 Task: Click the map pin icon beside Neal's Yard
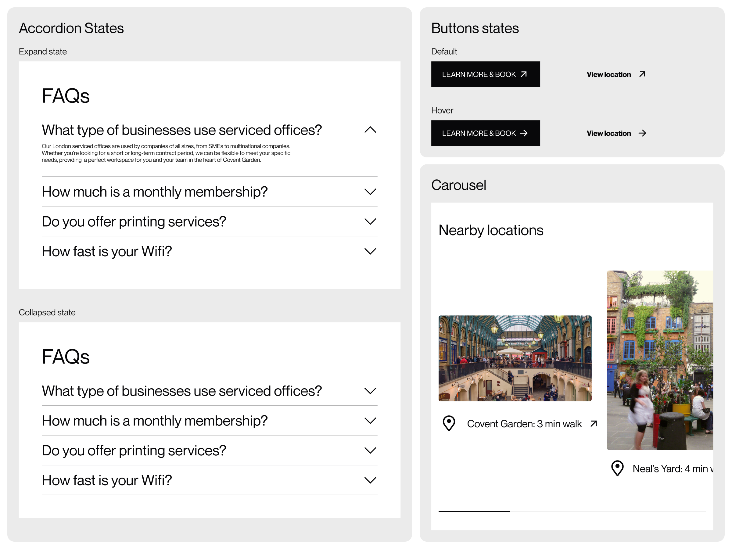tap(617, 468)
